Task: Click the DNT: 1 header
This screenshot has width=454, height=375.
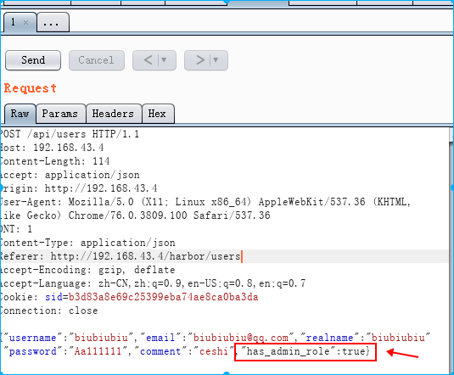Action: pos(16,229)
